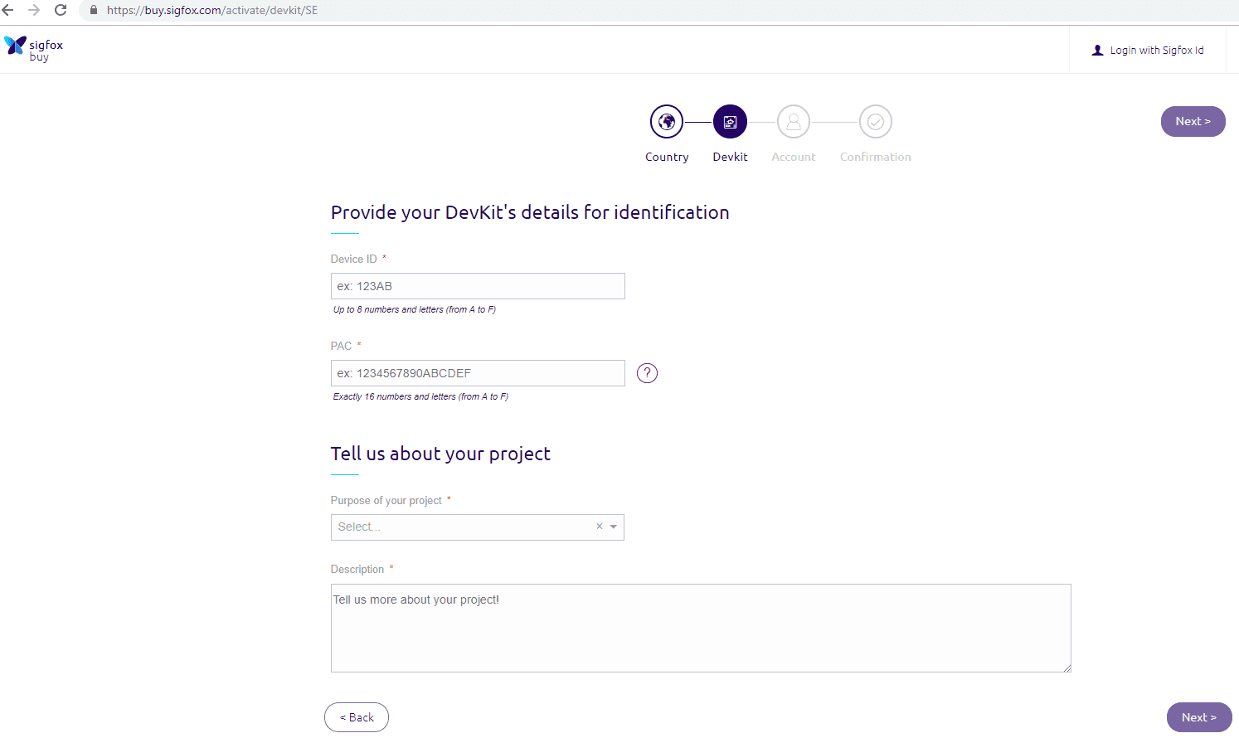Open the Purpose of your project select box
Viewport: 1239px width, 738px height.
[x=460, y=527]
